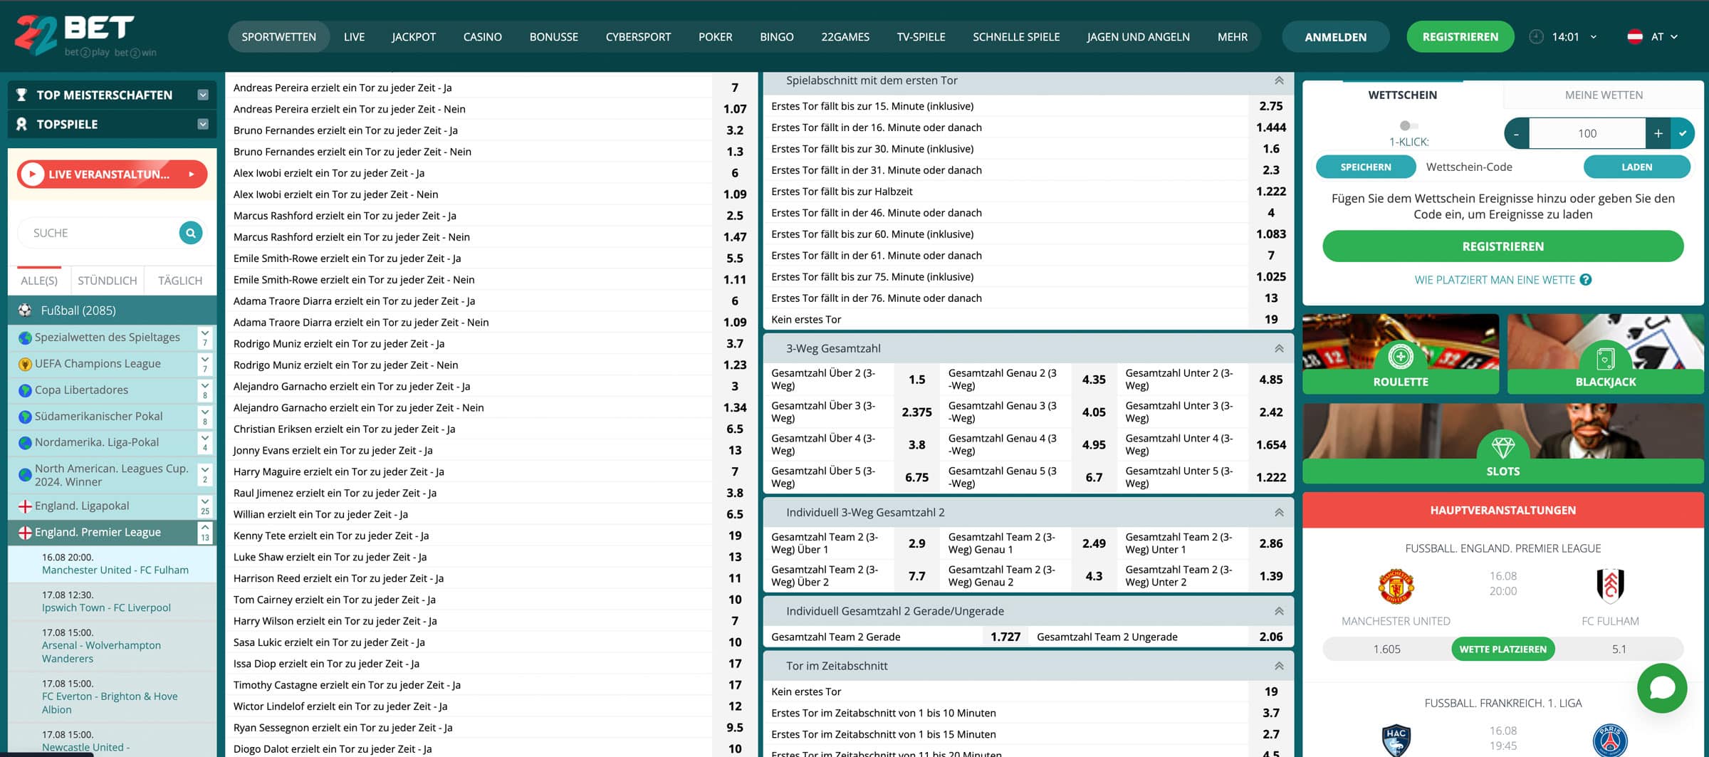1709x757 pixels.
Task: Click the Anmelden button
Action: click(1335, 36)
